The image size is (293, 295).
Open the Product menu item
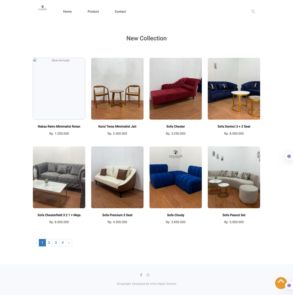pos(93,11)
